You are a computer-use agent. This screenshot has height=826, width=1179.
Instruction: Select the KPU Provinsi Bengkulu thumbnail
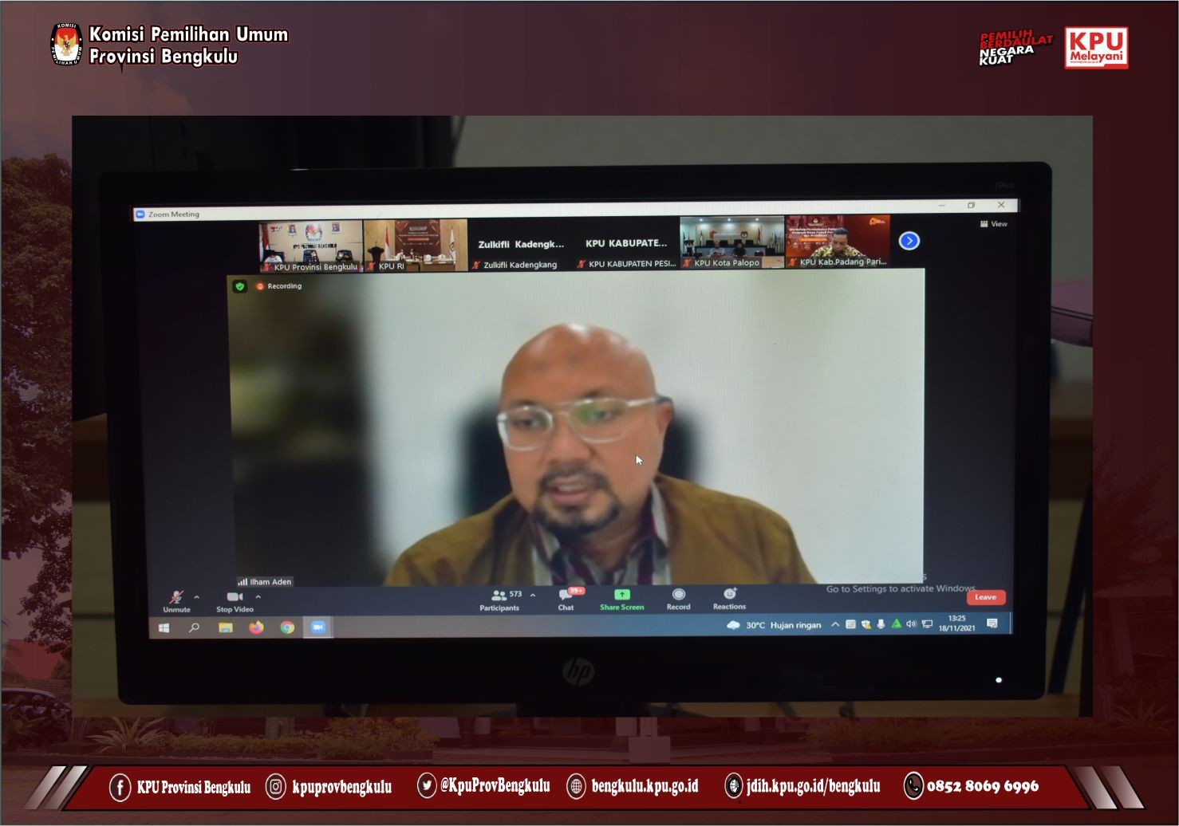click(x=310, y=246)
